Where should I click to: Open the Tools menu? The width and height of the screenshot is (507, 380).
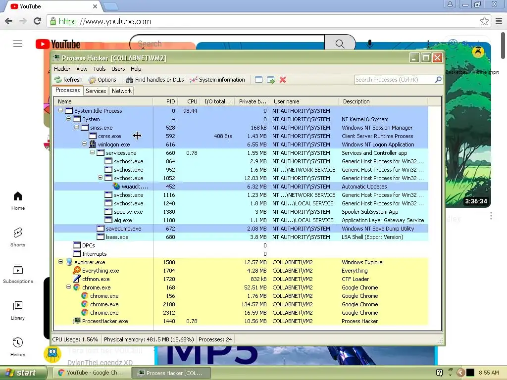coord(100,69)
